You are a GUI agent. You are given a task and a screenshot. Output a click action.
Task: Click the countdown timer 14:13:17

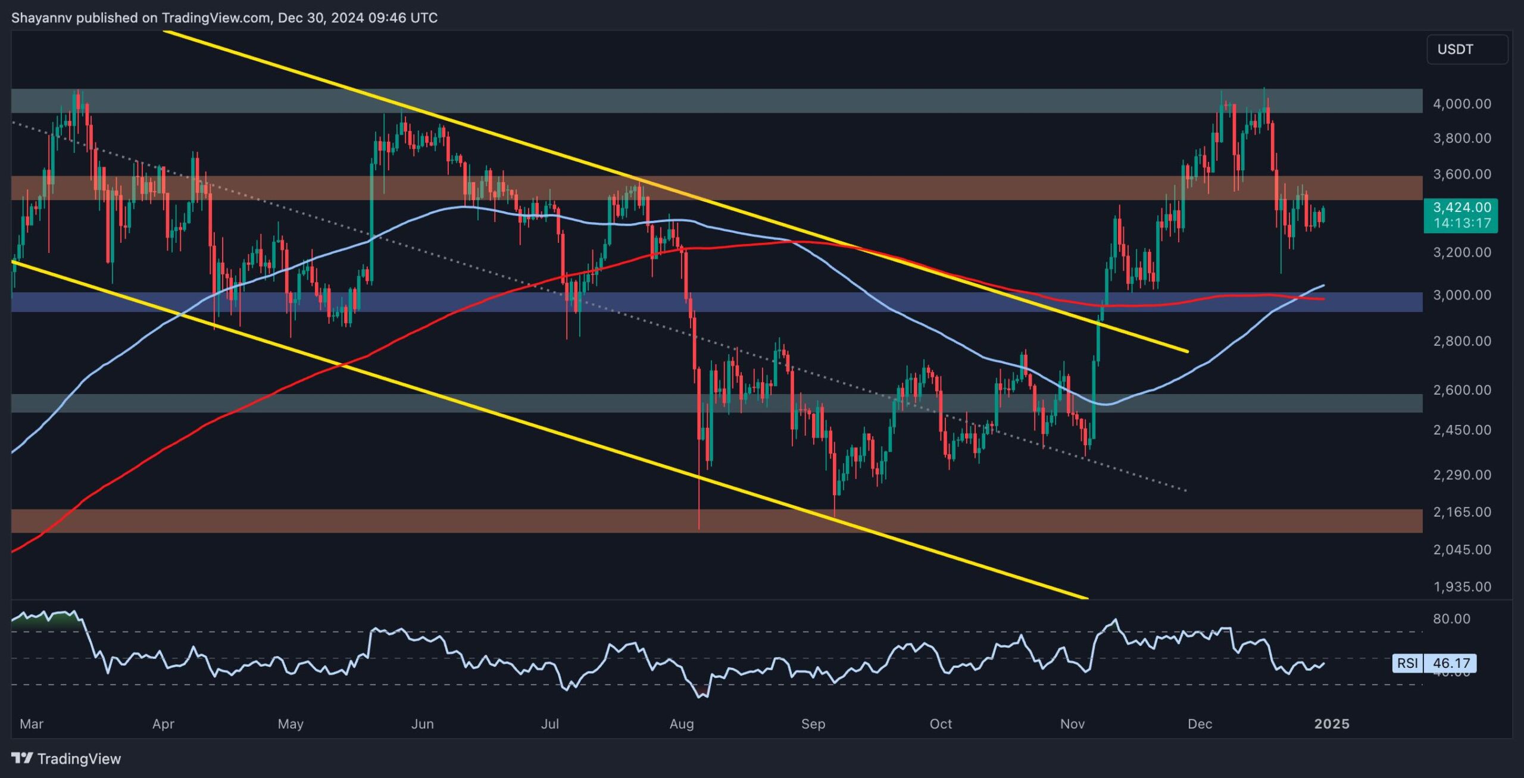click(1461, 223)
